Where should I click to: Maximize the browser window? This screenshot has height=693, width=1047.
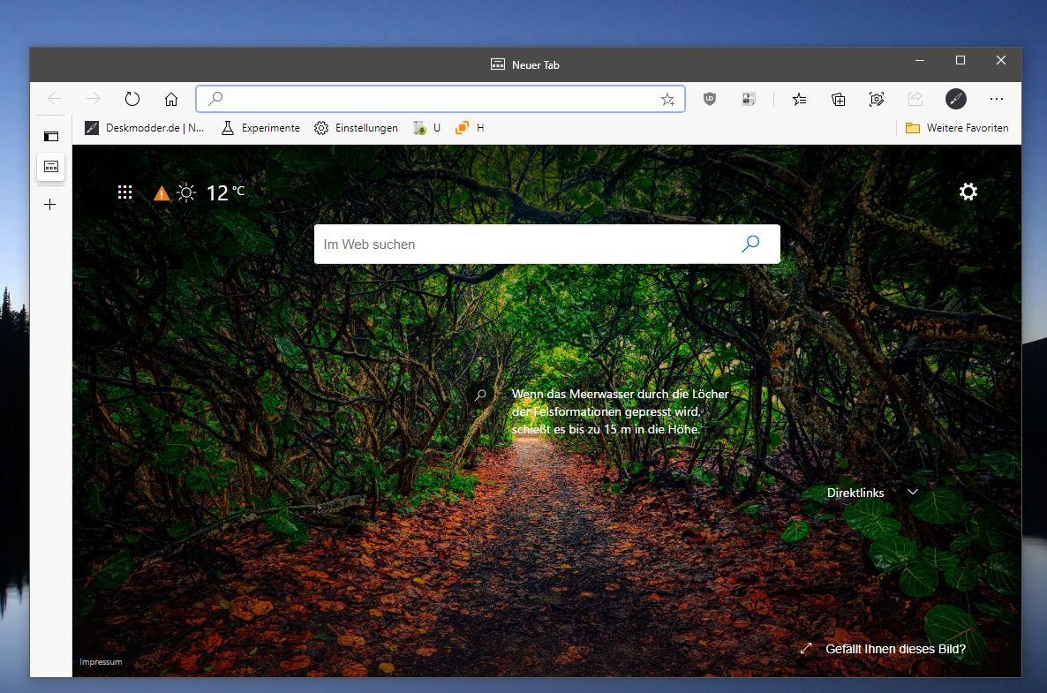coord(960,60)
